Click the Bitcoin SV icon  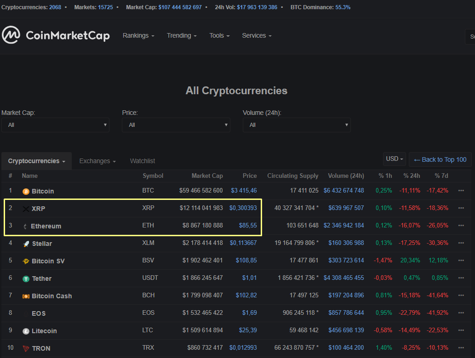(x=26, y=261)
